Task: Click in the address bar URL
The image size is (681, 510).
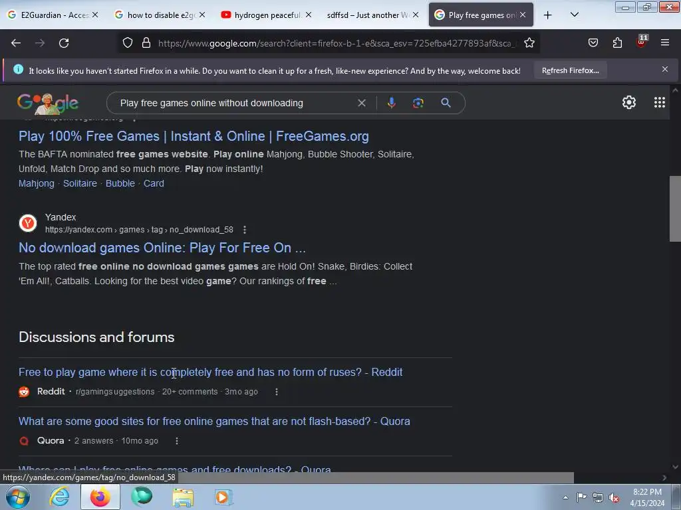Action: coord(337,43)
